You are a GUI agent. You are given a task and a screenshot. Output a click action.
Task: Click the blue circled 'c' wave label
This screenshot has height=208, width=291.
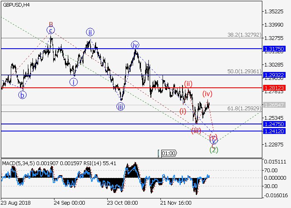coord(51,30)
